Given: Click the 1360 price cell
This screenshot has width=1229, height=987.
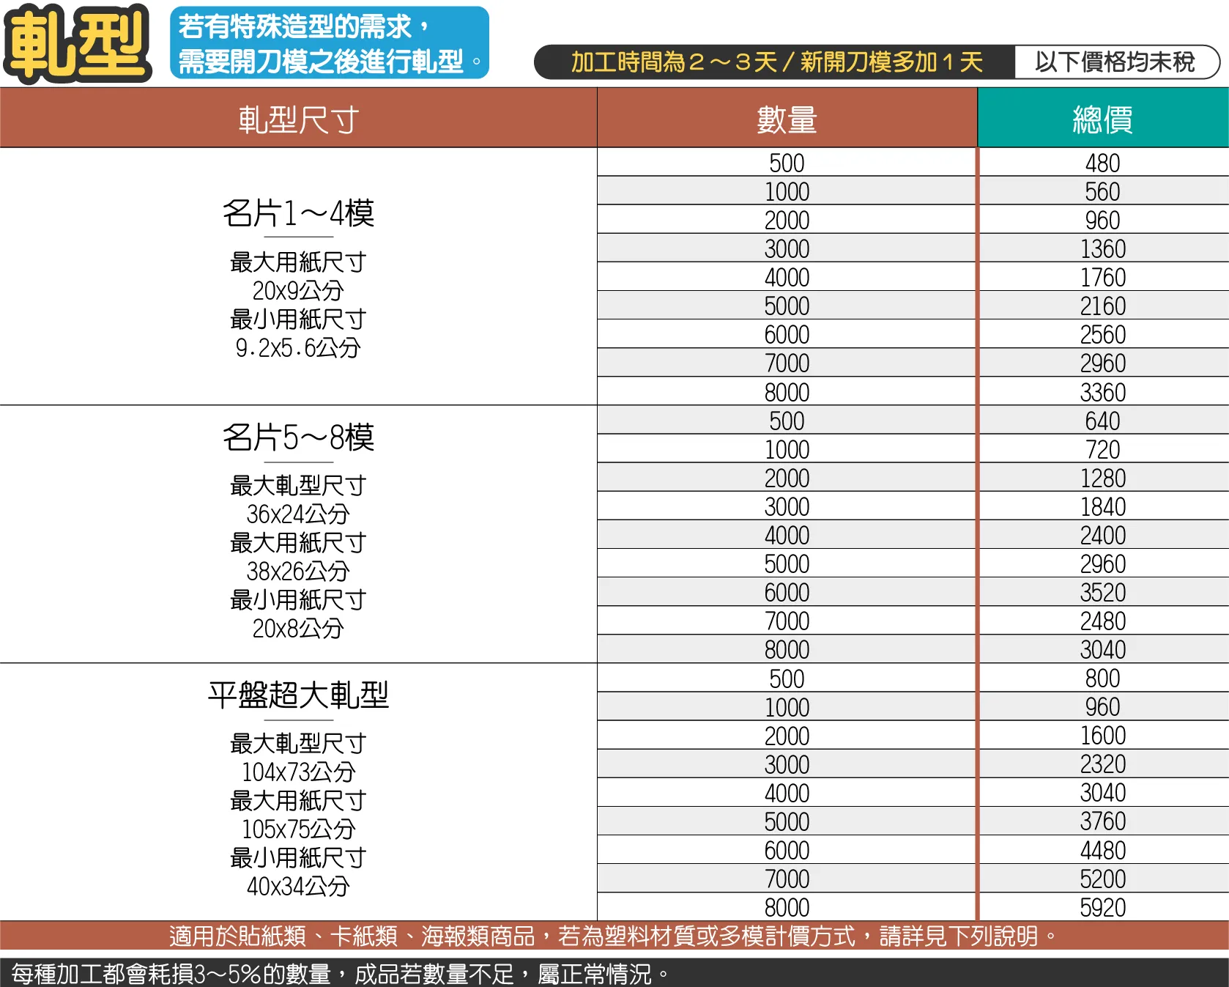Looking at the screenshot, I should (x=1102, y=249).
